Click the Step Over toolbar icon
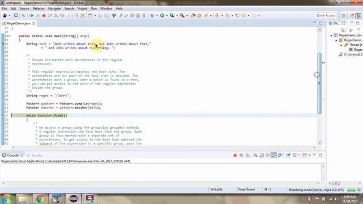This screenshot has height=204, width=363. 62,15
